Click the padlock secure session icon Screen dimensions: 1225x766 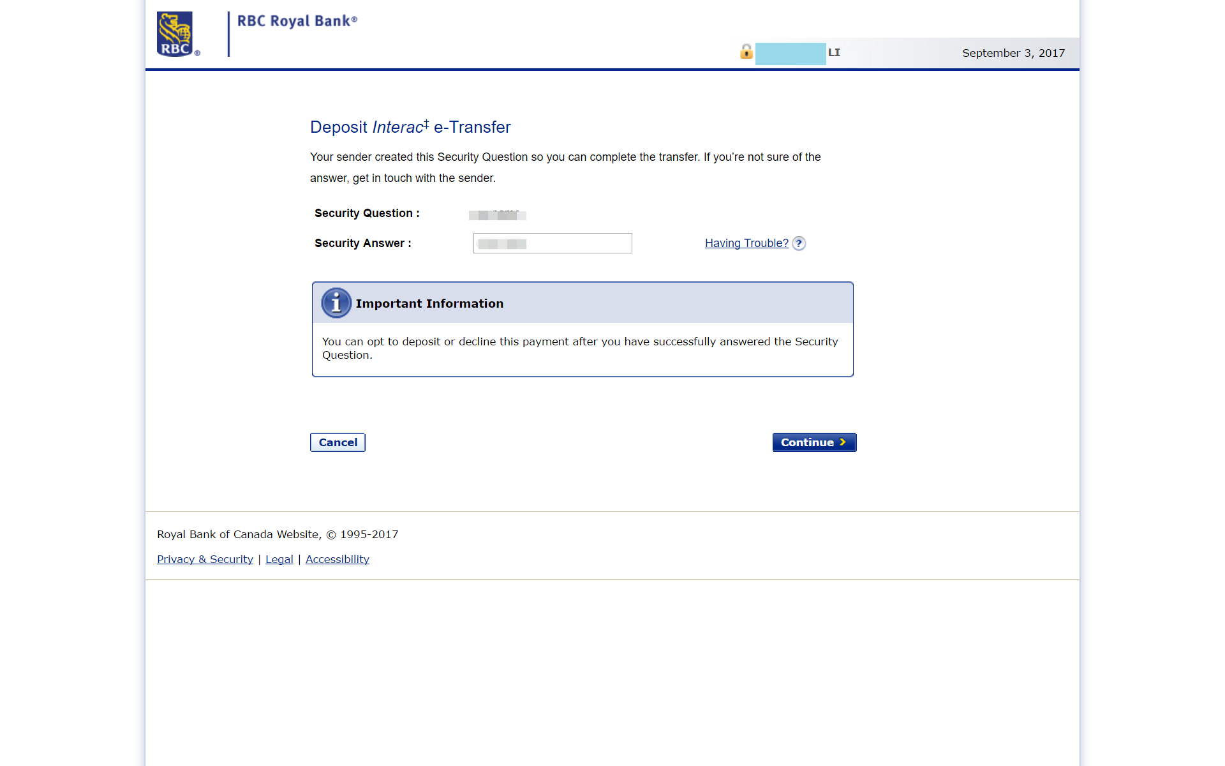click(746, 51)
